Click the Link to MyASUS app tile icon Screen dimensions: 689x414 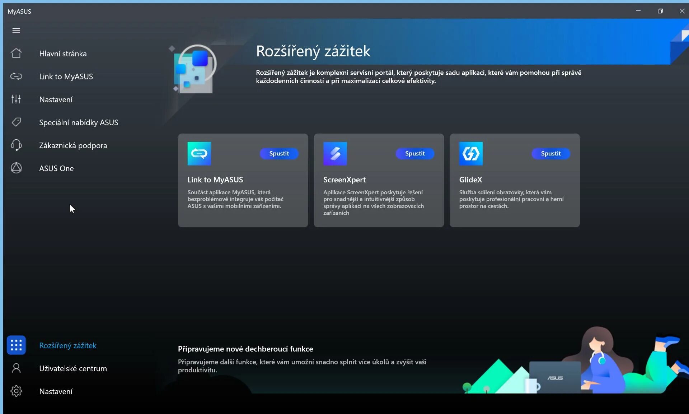click(199, 154)
